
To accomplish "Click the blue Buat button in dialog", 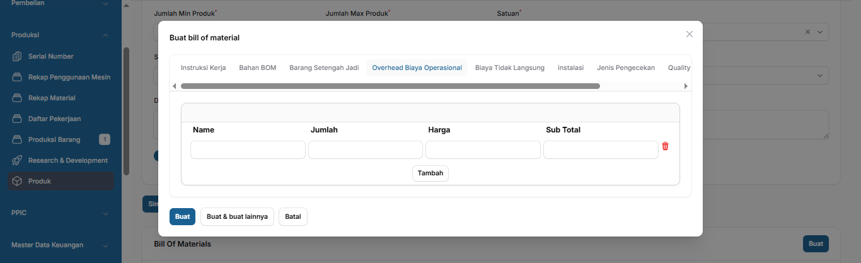I will pyautogui.click(x=182, y=216).
